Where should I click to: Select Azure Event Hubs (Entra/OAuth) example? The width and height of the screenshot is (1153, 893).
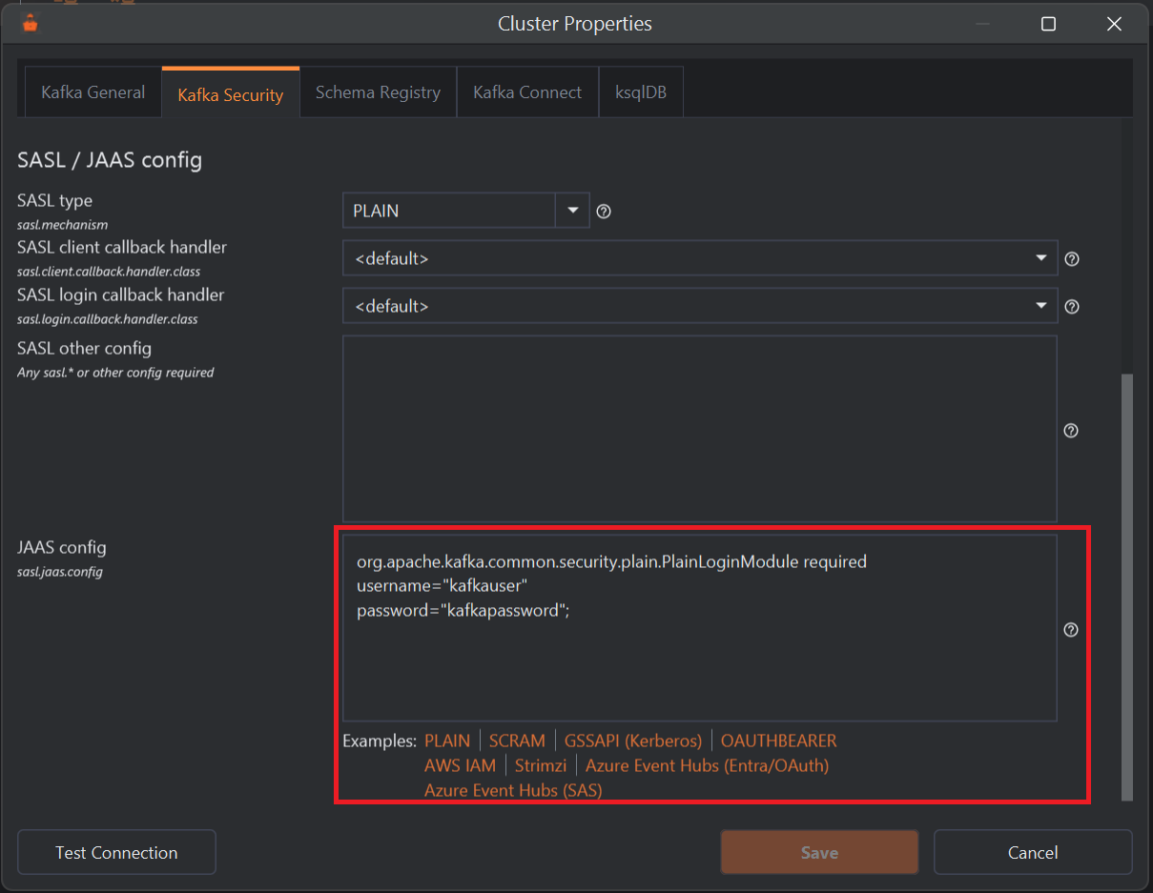tap(707, 765)
